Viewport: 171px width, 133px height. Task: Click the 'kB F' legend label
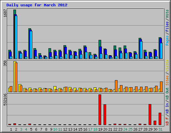click(167, 121)
